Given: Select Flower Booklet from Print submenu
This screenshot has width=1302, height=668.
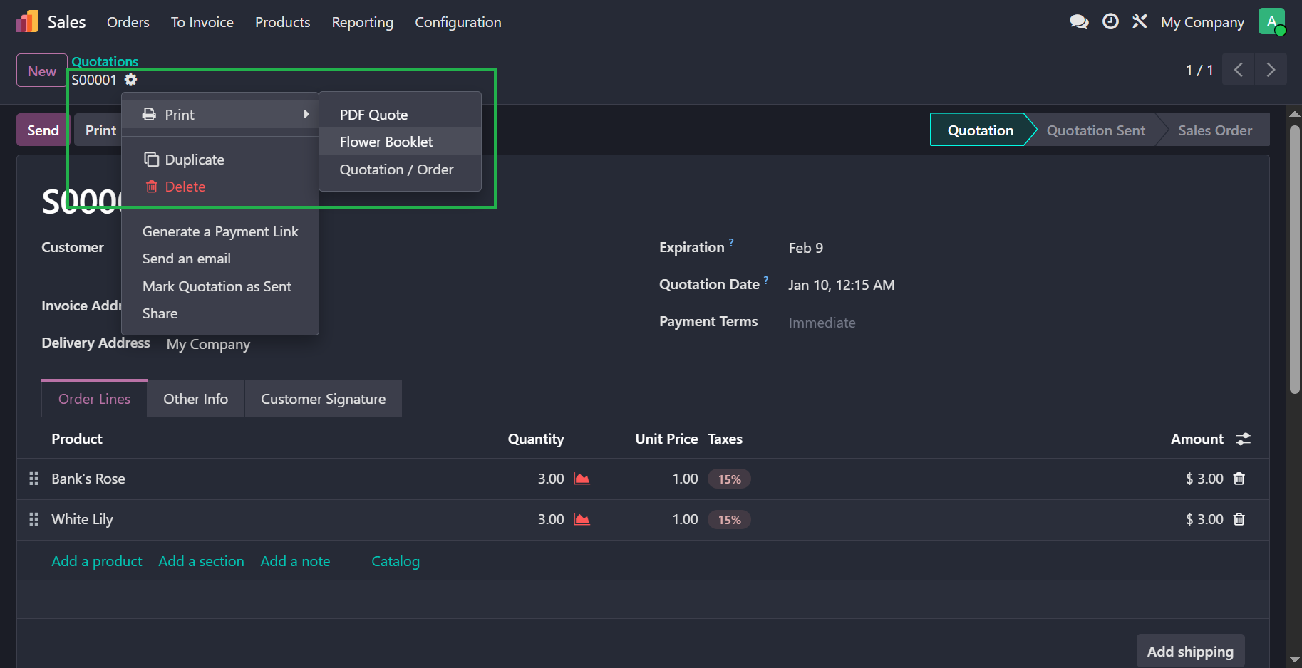Looking at the screenshot, I should 386,142.
